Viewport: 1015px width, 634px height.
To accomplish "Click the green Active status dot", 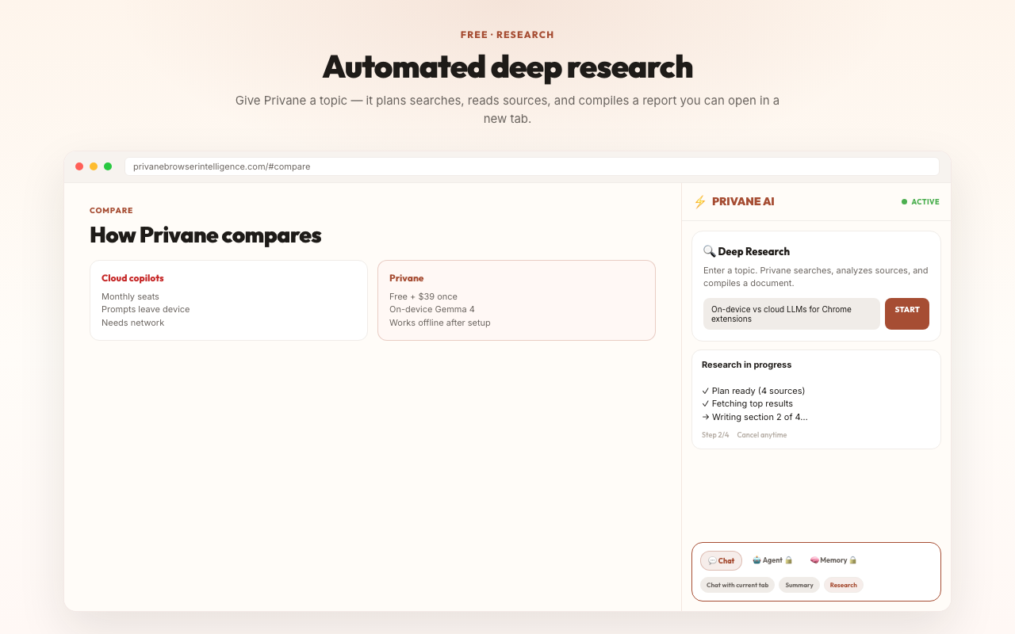I will (904, 202).
